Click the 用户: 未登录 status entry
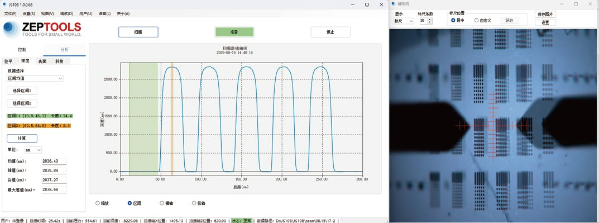Screen dimensions: 599x223 pyautogui.click(x=12, y=221)
